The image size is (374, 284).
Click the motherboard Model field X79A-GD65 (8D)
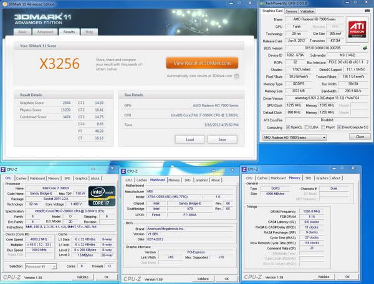click(175, 197)
